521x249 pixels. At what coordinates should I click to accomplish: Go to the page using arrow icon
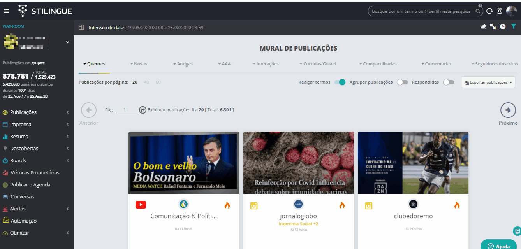(143, 110)
